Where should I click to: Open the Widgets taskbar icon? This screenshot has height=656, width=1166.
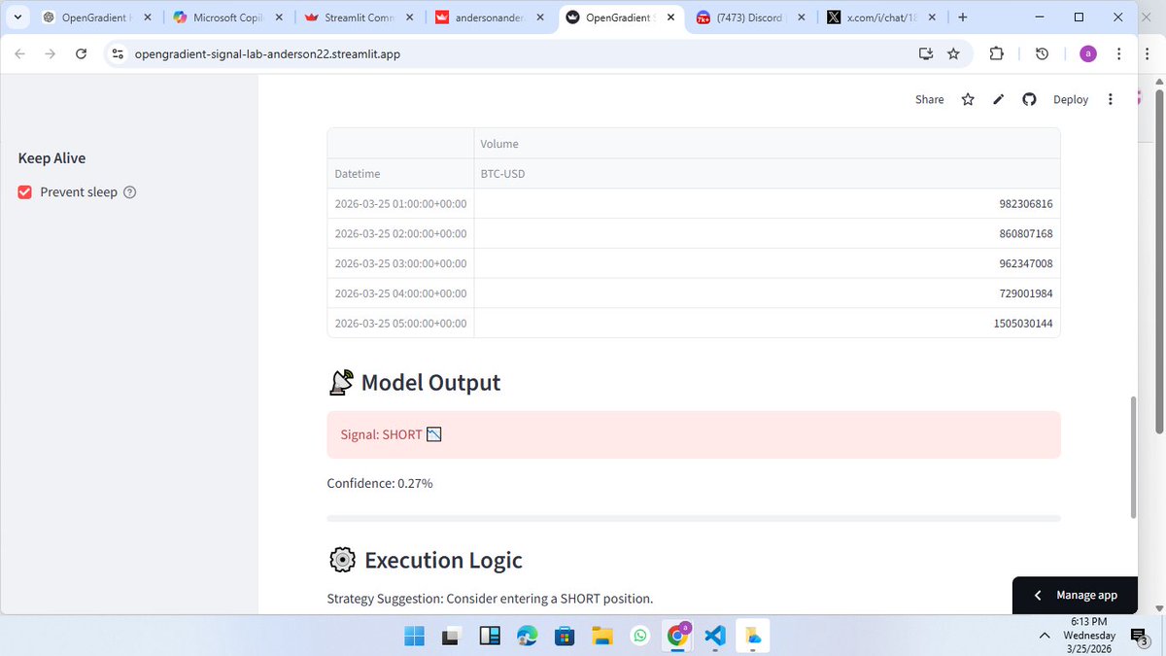[x=490, y=637]
